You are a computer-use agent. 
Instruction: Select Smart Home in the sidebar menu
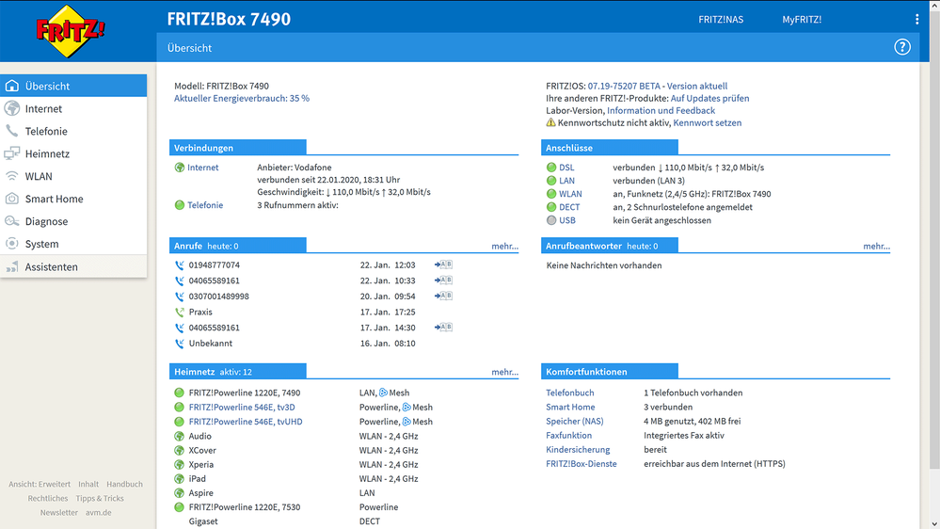tap(73, 199)
